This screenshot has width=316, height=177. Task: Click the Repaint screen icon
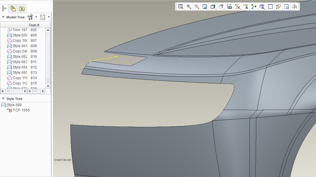[205, 7]
